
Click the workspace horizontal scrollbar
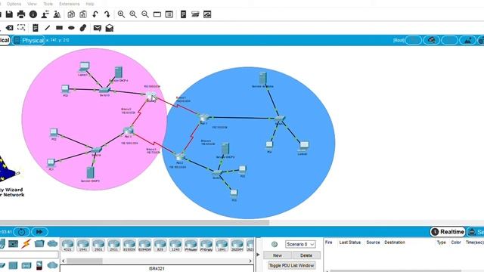tap(135, 222)
